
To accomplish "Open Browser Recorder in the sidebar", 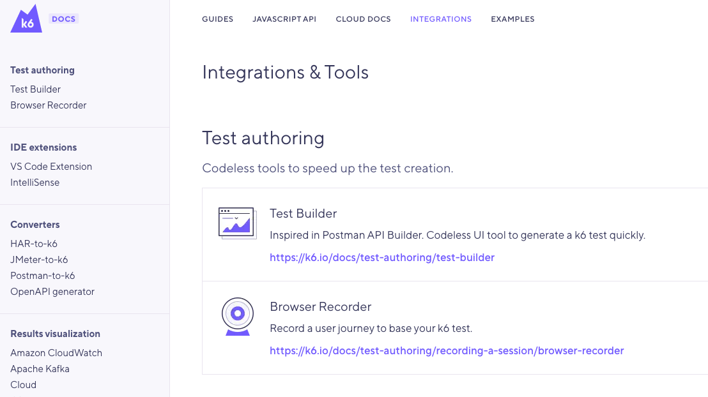I will coord(49,105).
